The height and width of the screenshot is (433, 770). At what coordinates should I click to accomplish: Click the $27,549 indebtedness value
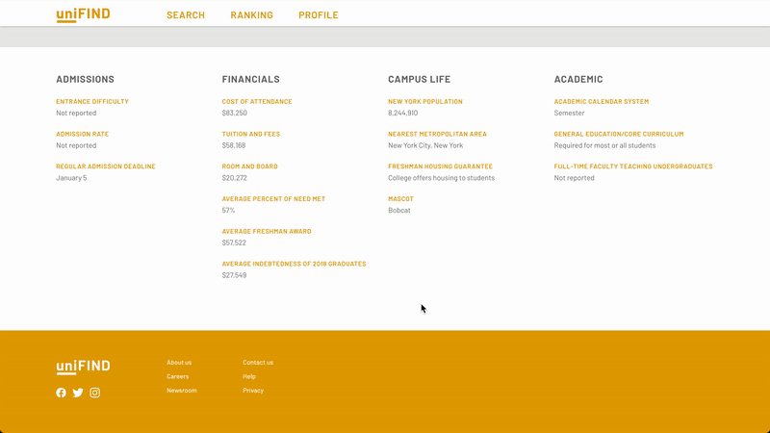point(234,275)
